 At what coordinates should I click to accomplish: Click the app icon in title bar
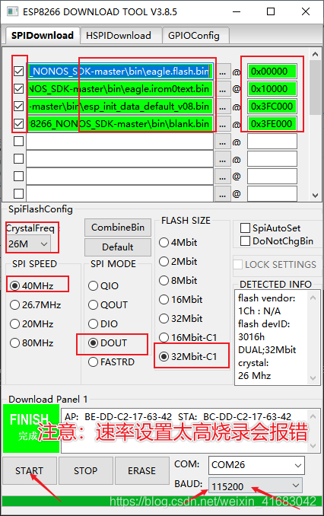pos(12,11)
